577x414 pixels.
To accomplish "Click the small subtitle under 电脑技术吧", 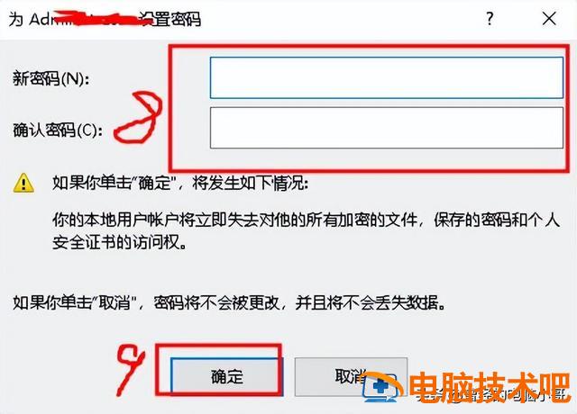I will [x=493, y=396].
